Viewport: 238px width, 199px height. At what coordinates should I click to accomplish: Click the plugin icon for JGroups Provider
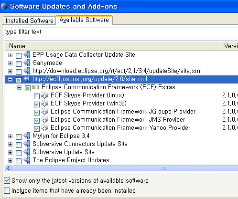45,112
